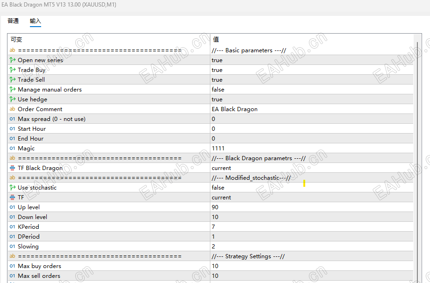Select the 输入 tab

(x=35, y=21)
